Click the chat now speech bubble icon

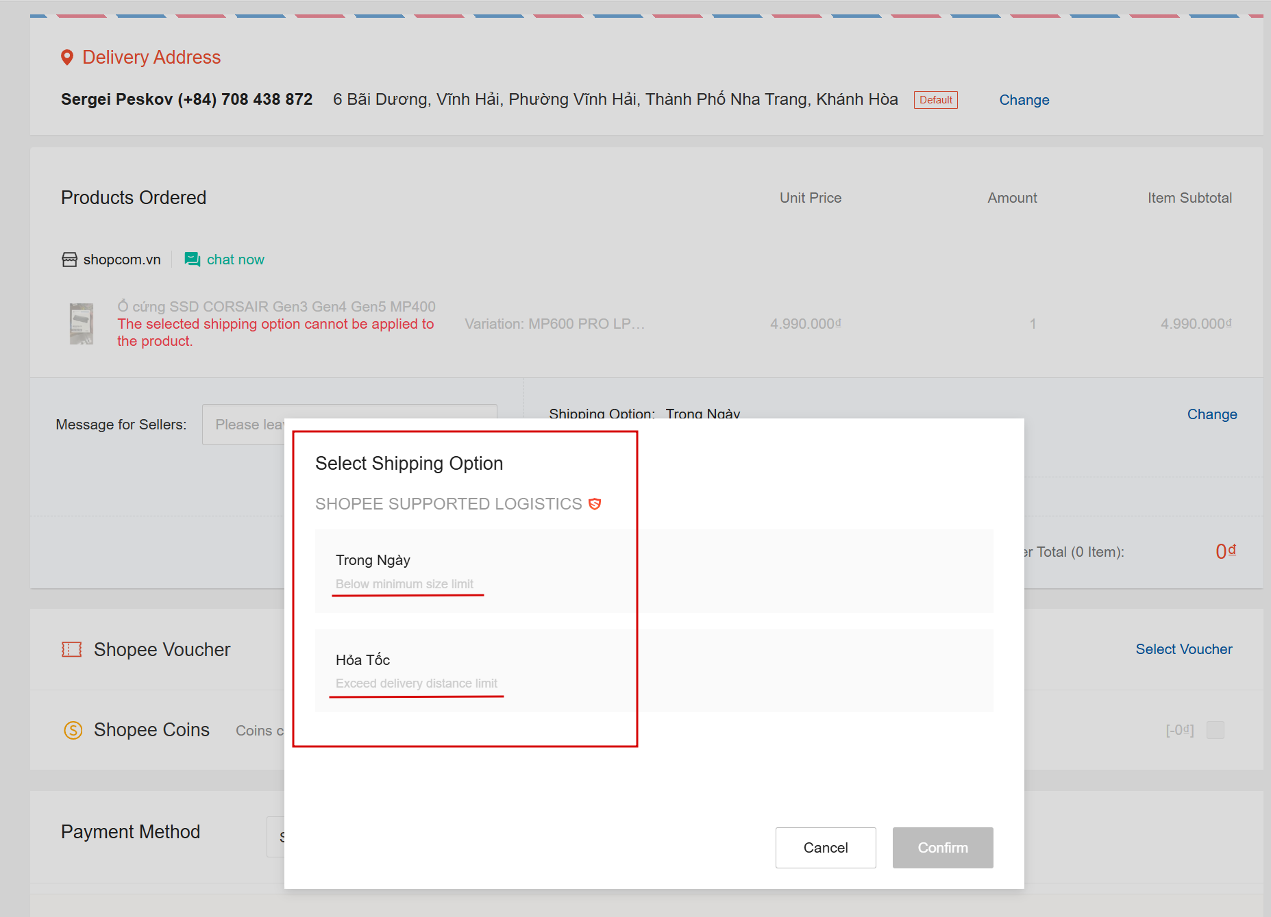[x=193, y=260]
